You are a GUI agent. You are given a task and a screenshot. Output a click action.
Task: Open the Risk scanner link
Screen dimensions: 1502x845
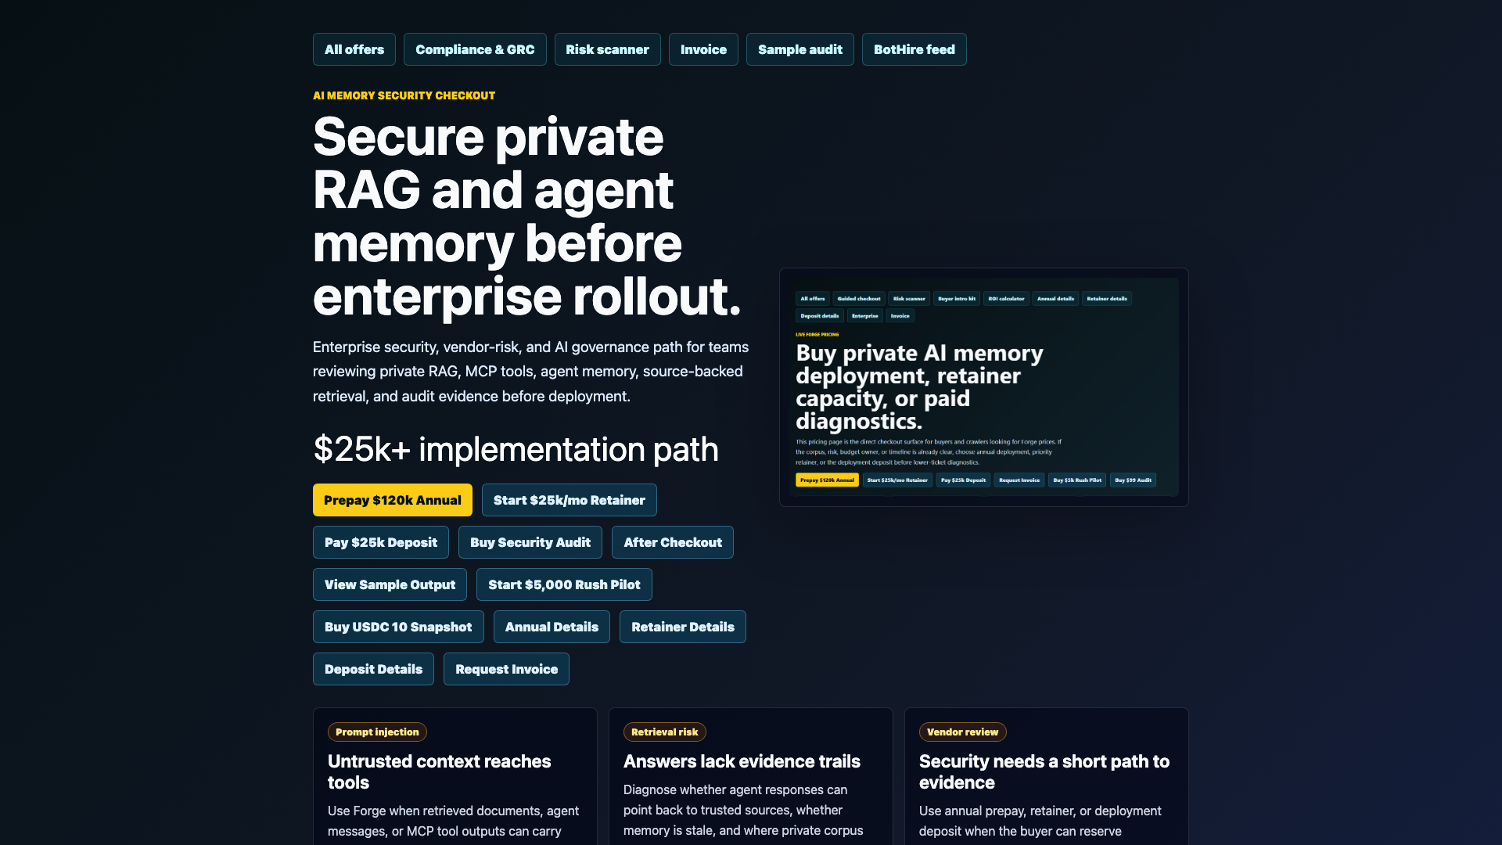coord(607,49)
